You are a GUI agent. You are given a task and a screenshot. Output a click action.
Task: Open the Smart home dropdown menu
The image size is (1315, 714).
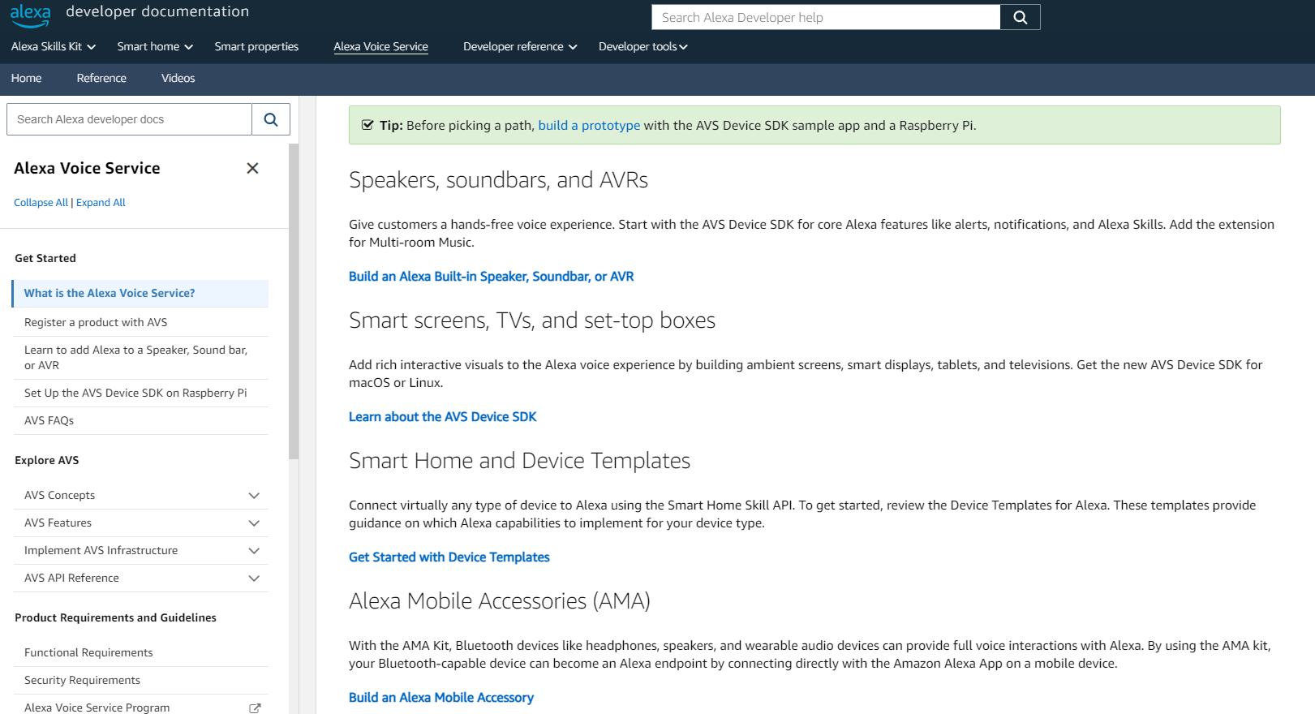click(154, 47)
